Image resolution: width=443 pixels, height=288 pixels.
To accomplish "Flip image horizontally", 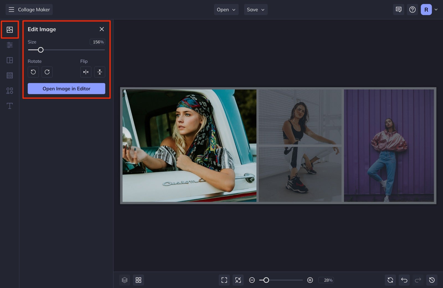I will 86,72.
